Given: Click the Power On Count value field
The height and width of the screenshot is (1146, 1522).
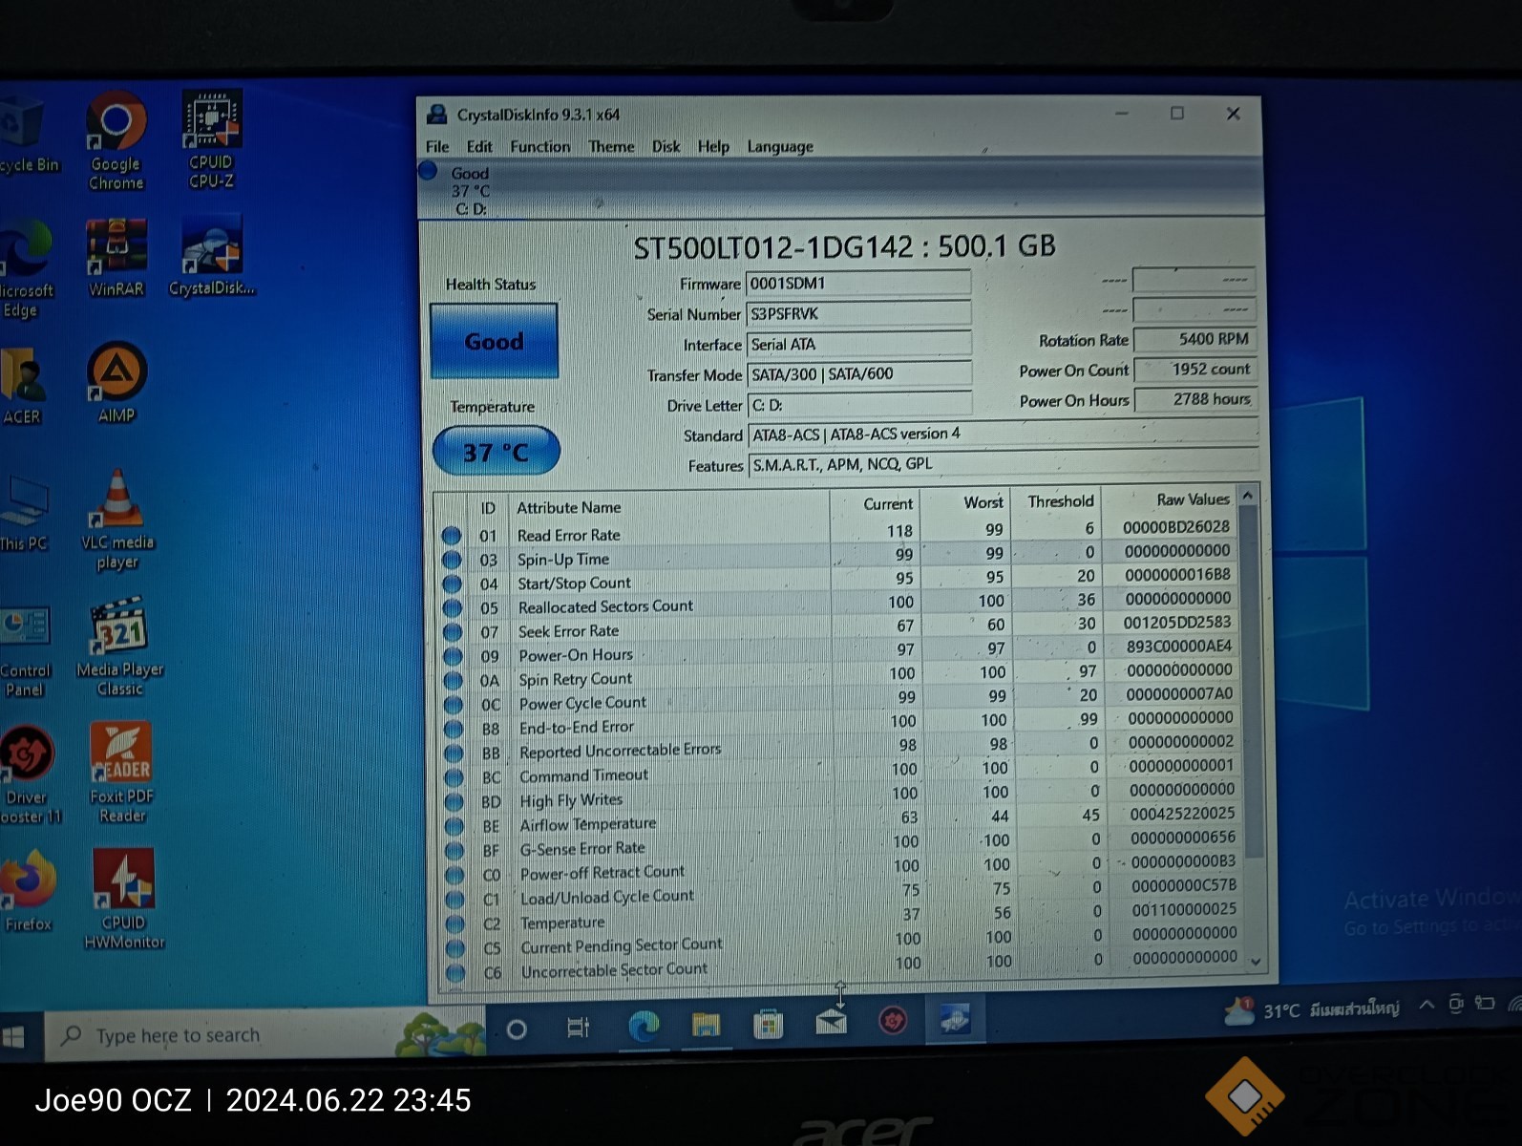Looking at the screenshot, I should pos(1194,370).
